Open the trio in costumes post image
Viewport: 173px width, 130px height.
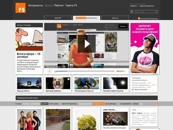coord(29,120)
